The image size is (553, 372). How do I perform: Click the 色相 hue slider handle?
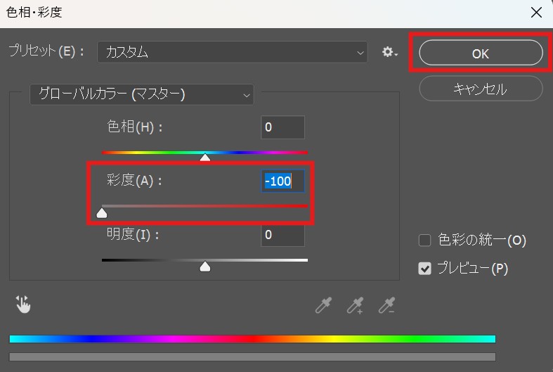tap(204, 158)
